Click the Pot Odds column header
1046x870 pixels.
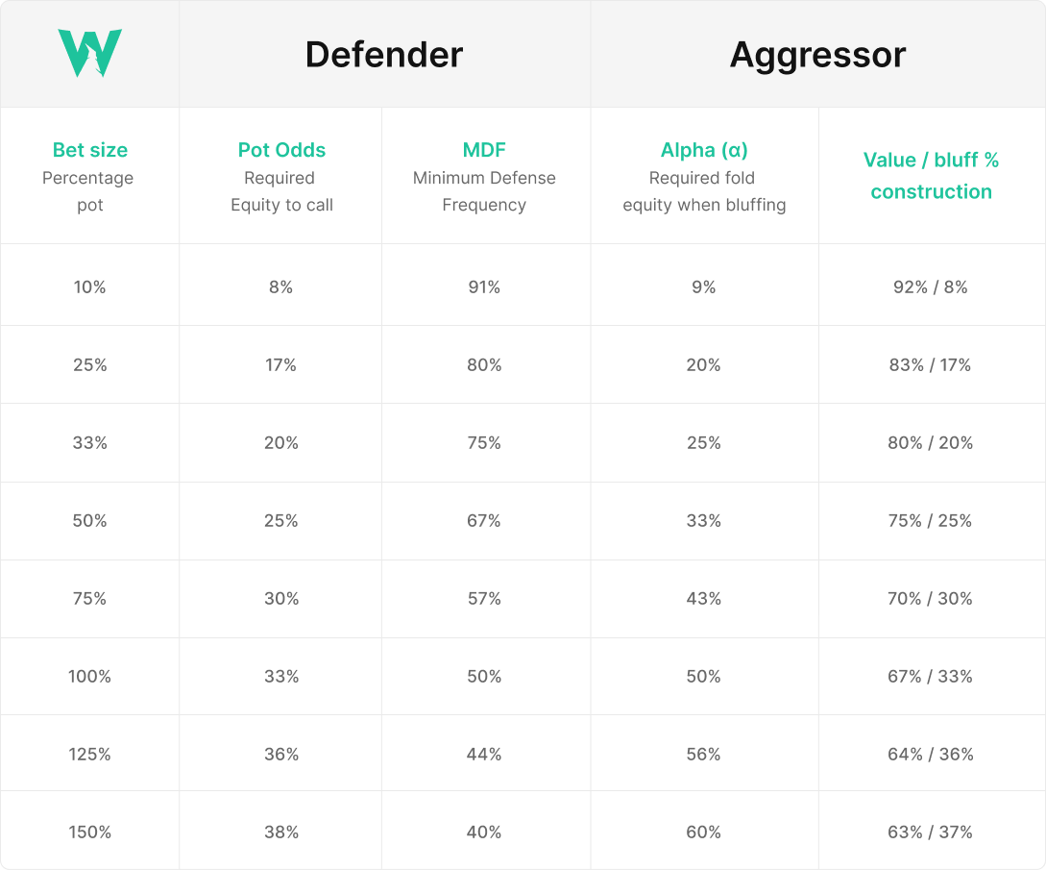point(281,150)
